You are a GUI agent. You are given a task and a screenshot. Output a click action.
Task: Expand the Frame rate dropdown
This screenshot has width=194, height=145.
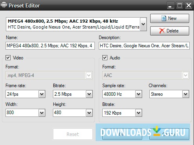pyautogui.click(x=42, y=94)
